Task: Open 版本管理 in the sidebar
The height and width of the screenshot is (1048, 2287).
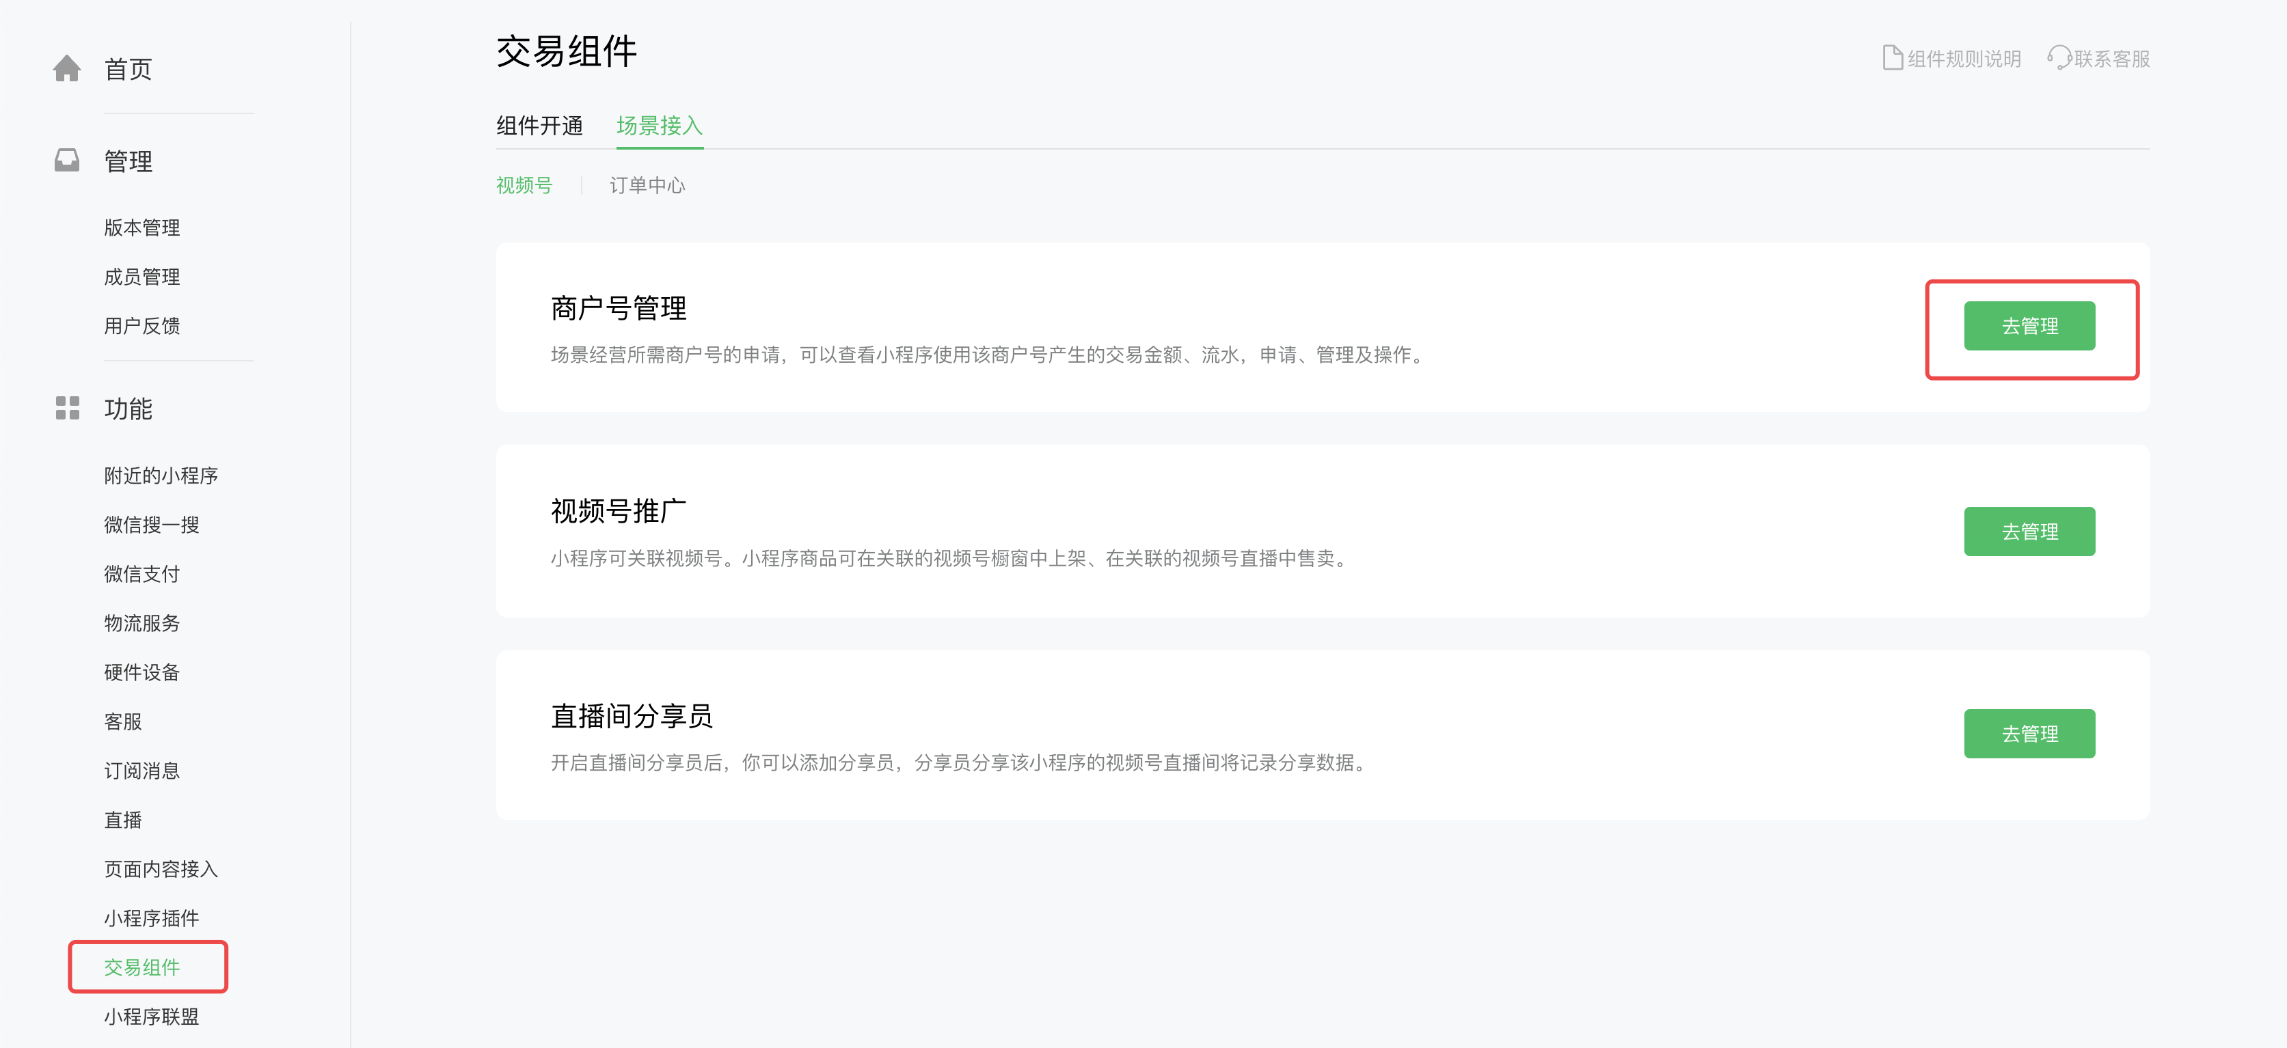Action: [142, 228]
